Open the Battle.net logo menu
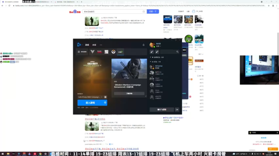Image resolution: width=279 pixels, height=156 pixels. (x=79, y=45)
